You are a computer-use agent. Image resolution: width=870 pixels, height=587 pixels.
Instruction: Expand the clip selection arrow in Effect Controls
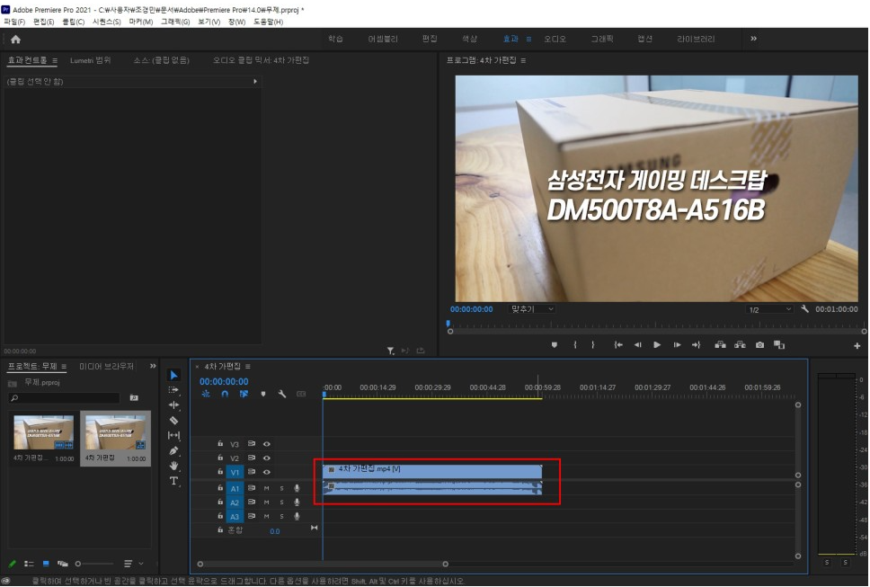coord(255,82)
